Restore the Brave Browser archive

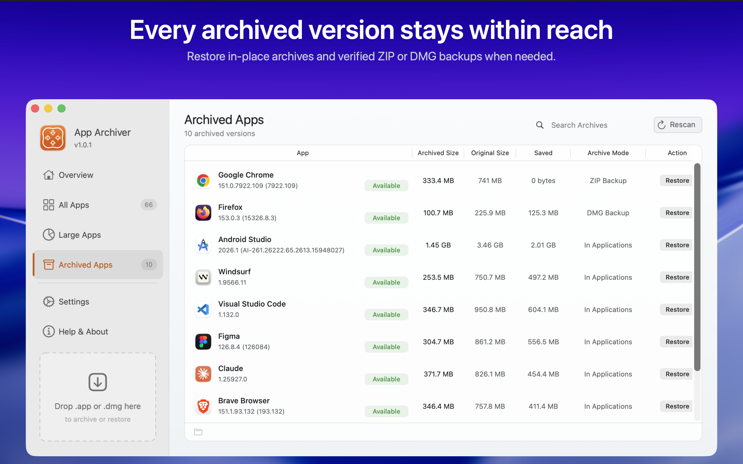tap(676, 406)
